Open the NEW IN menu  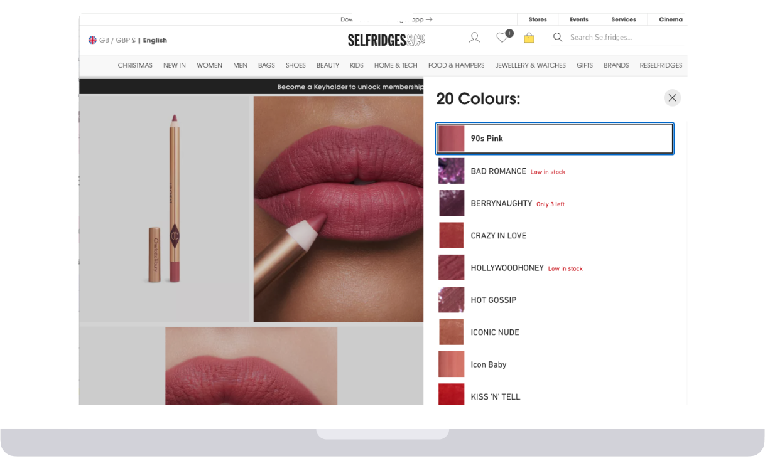click(x=175, y=65)
